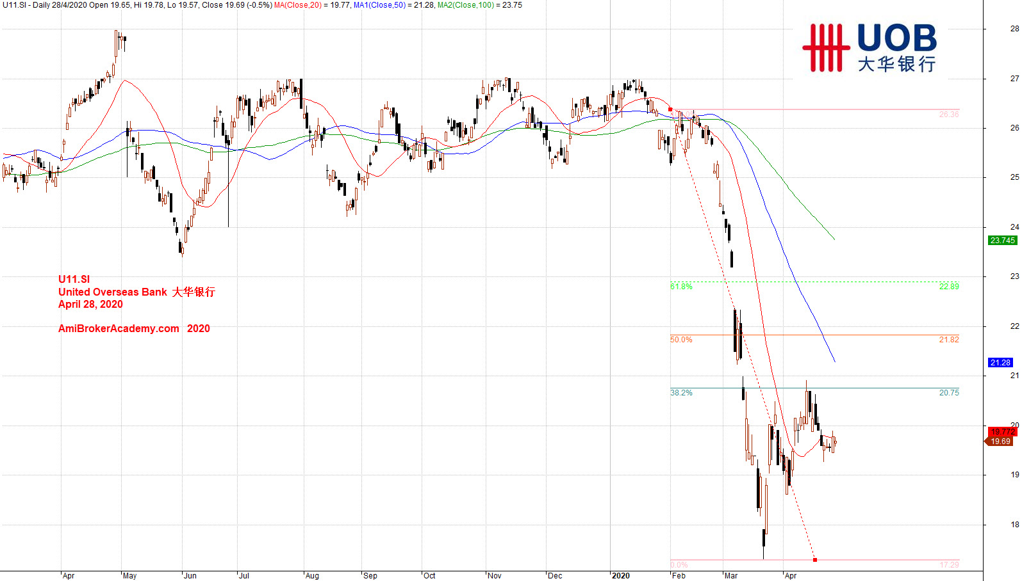This screenshot has height=581, width=1022.
Task: Select the 38.2% Fibonacci level label
Action: point(681,393)
